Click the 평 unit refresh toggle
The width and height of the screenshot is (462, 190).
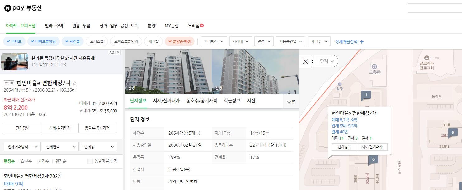(291, 101)
